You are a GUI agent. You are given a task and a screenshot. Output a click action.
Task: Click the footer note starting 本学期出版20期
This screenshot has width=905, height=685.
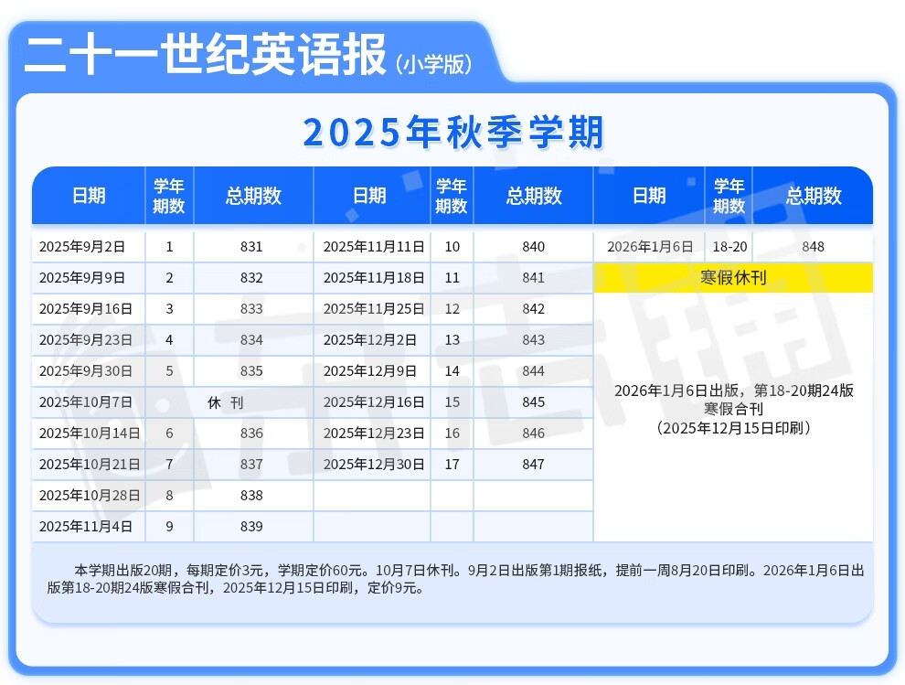455,579
